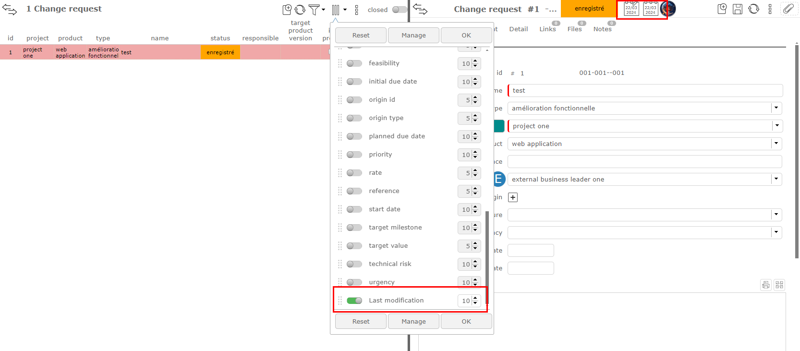Click the orange enregistré status button in the header
Viewport: 800px width, 351px height.
click(589, 9)
